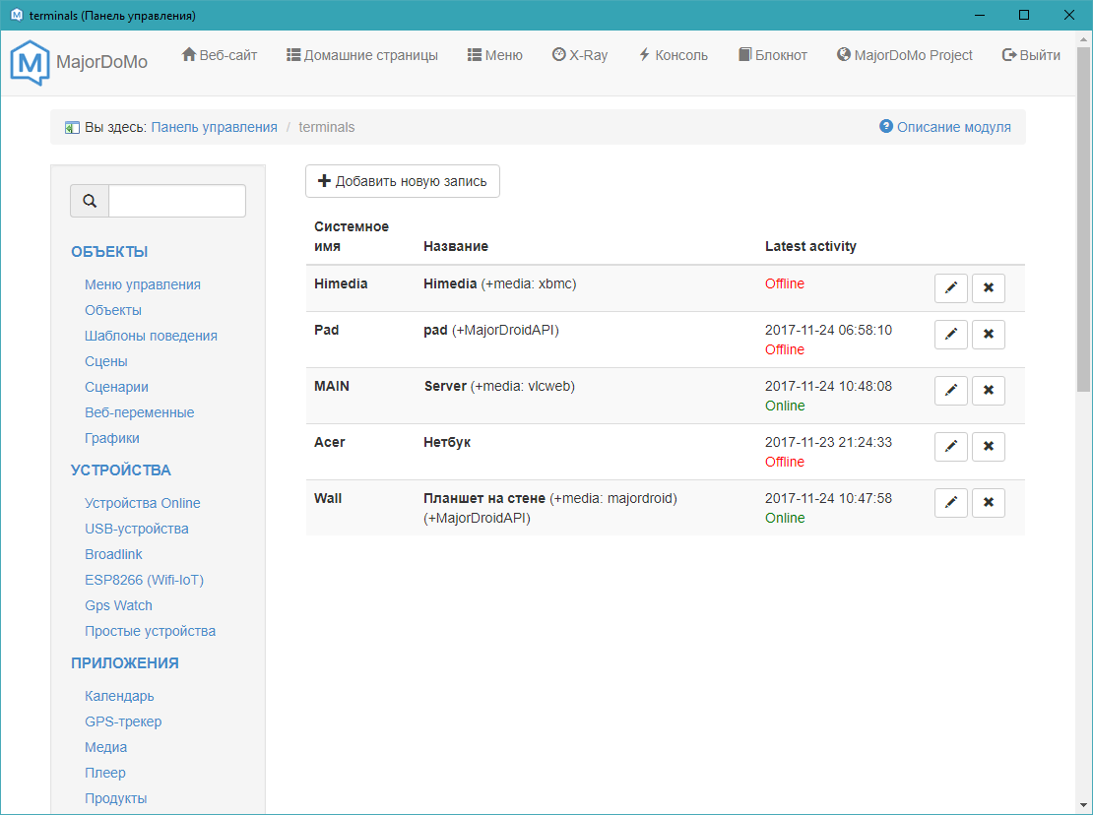
Task: Log out using the Выйти link
Action: click(1031, 55)
